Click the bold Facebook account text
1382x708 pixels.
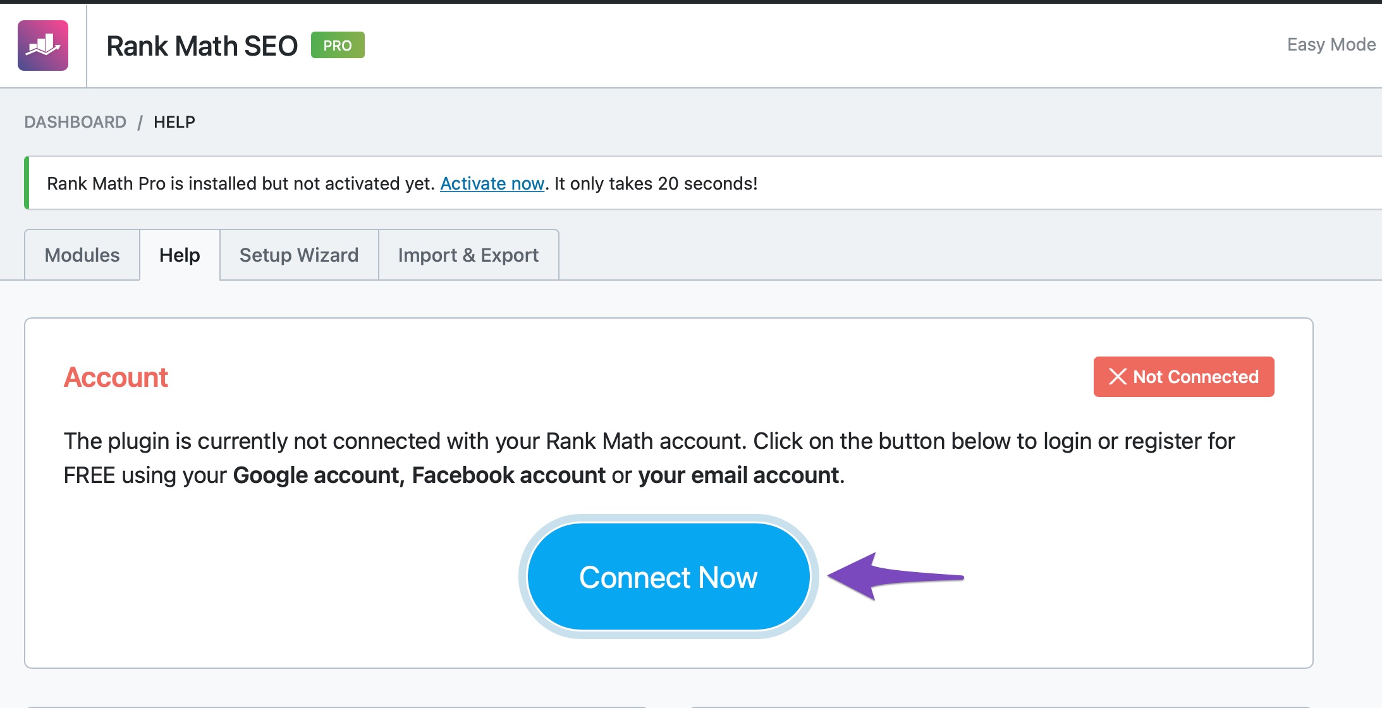(508, 475)
